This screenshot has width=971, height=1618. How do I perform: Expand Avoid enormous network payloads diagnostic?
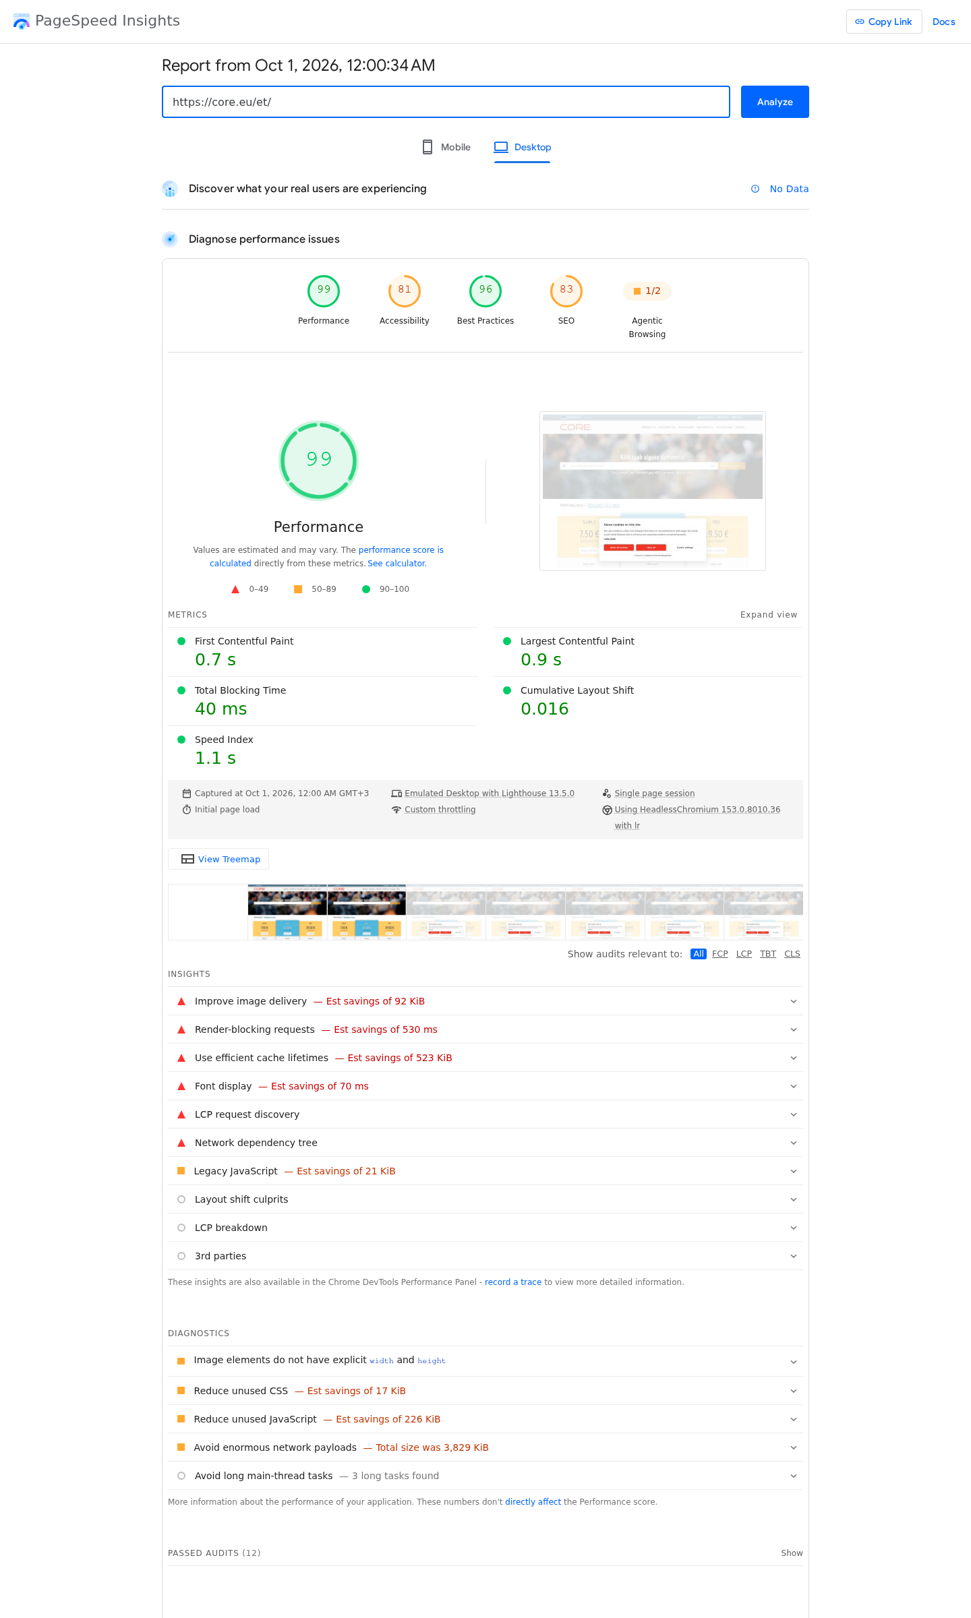pos(486,1447)
